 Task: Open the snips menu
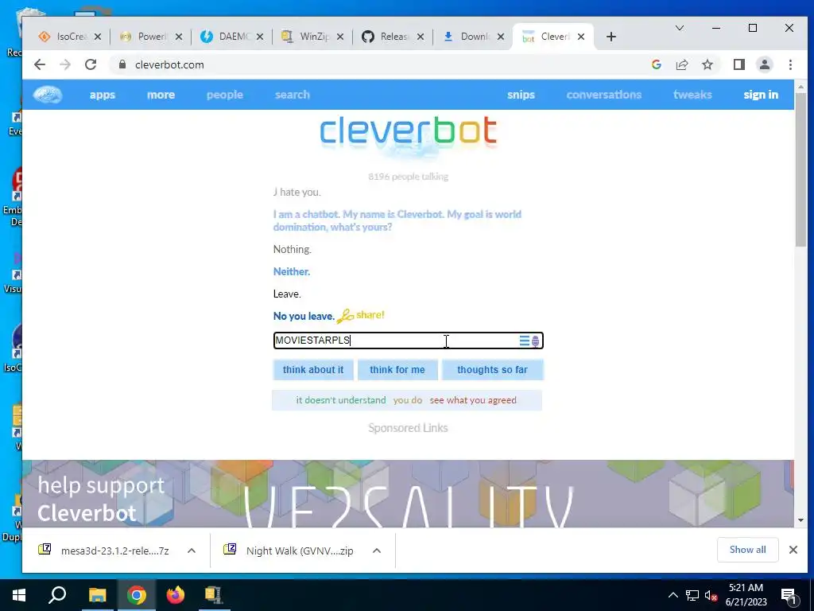(x=521, y=95)
